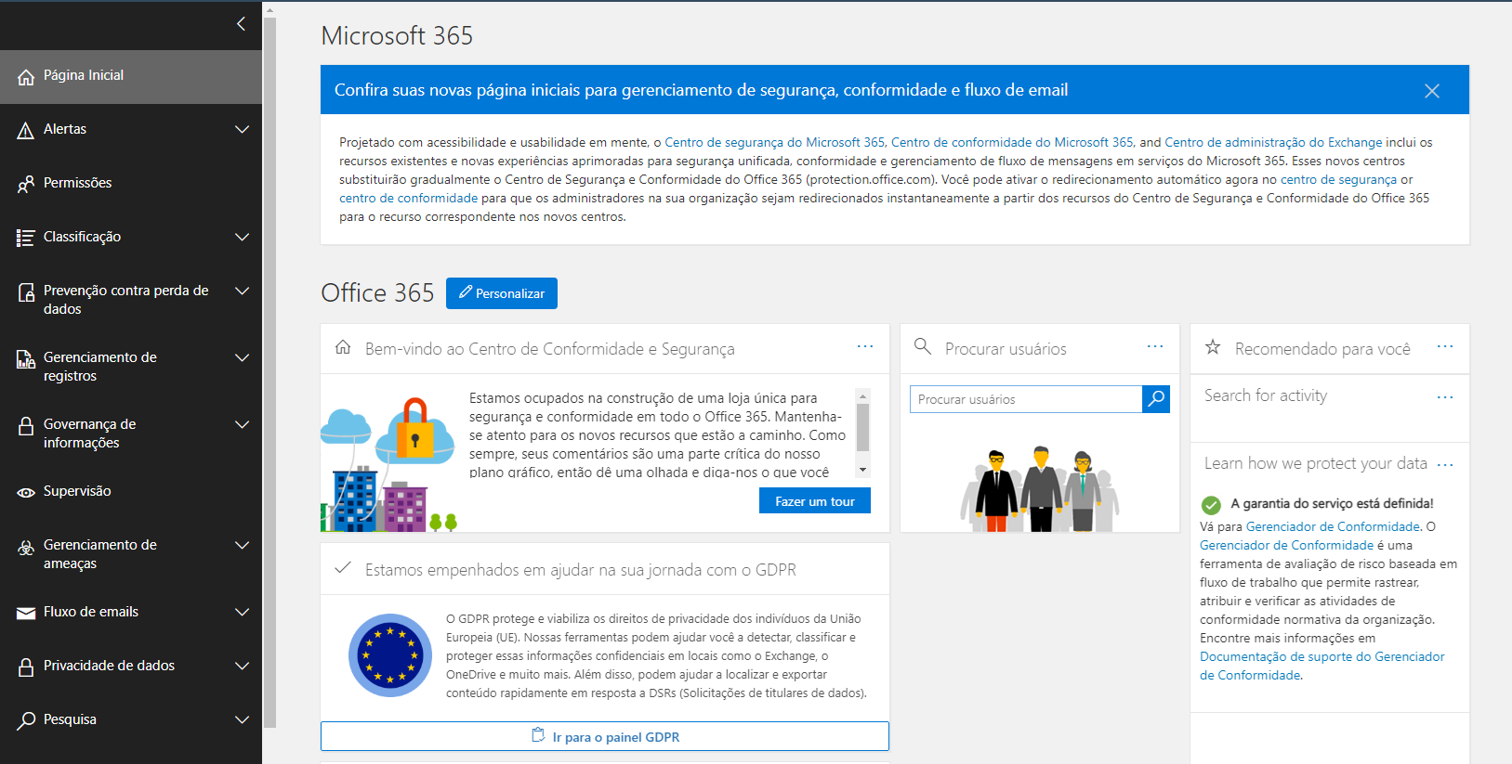Expand the Alertas menu chevron
The width and height of the screenshot is (1512, 764).
click(243, 129)
